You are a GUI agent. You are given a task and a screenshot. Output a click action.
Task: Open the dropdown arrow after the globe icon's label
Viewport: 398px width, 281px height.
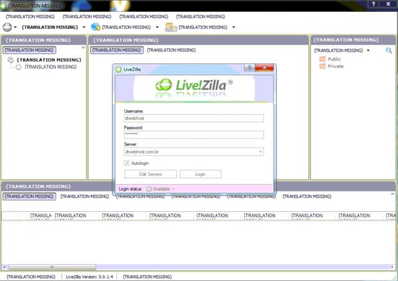tap(157, 27)
